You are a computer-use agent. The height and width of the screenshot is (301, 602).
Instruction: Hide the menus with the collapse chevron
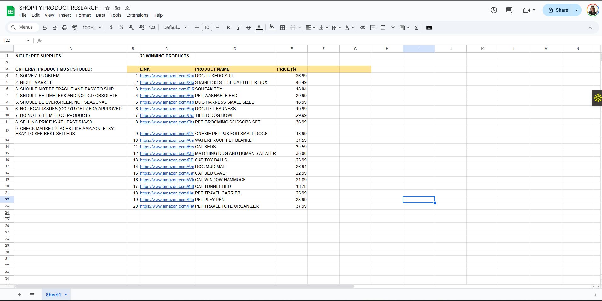click(x=590, y=28)
